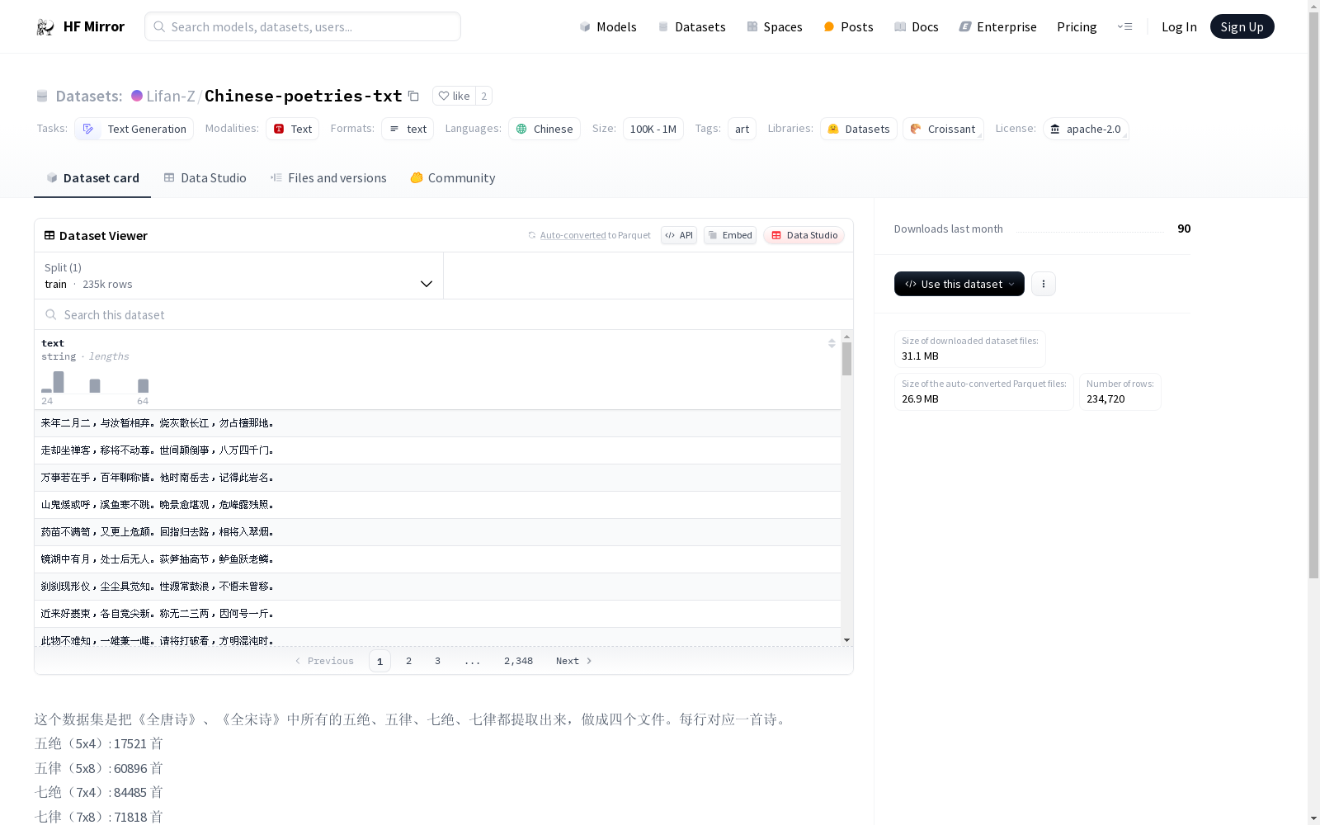Select the Datasets library tag
The image size is (1320, 825).
point(859,129)
